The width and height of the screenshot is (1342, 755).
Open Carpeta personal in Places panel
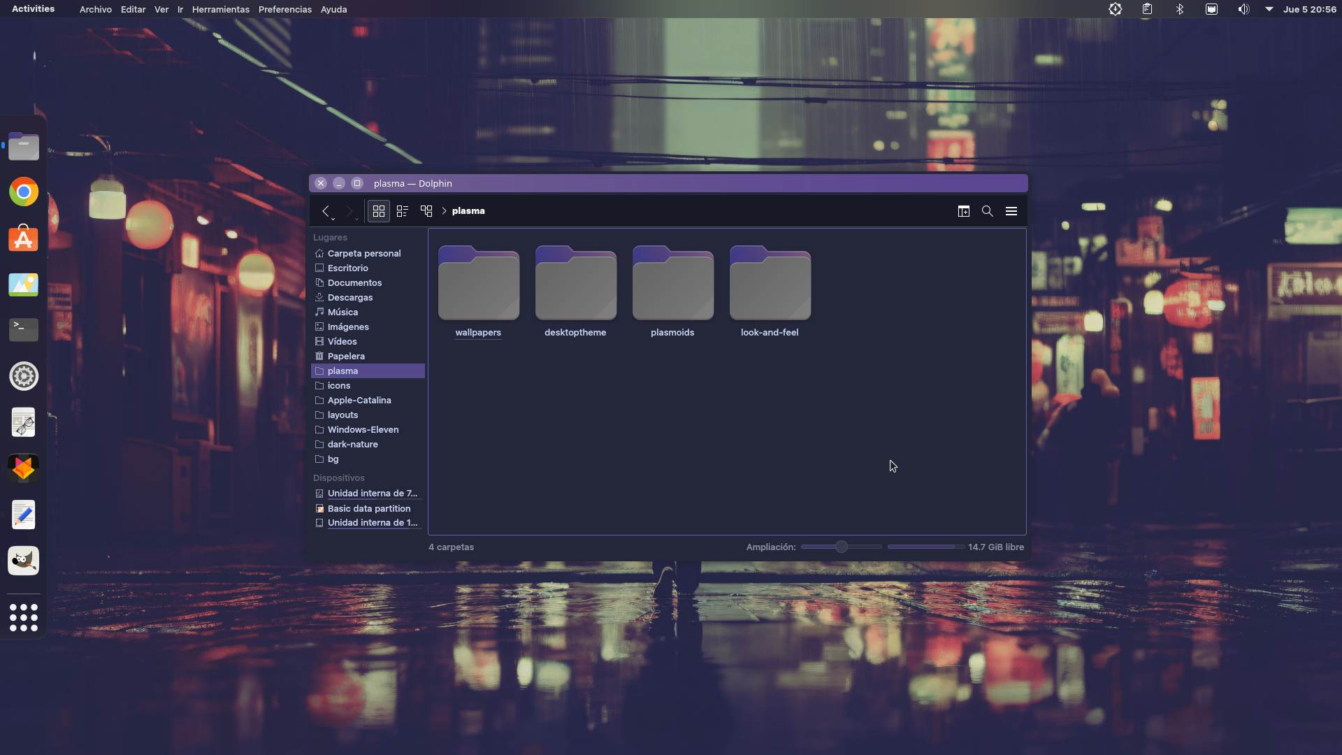pos(368,254)
